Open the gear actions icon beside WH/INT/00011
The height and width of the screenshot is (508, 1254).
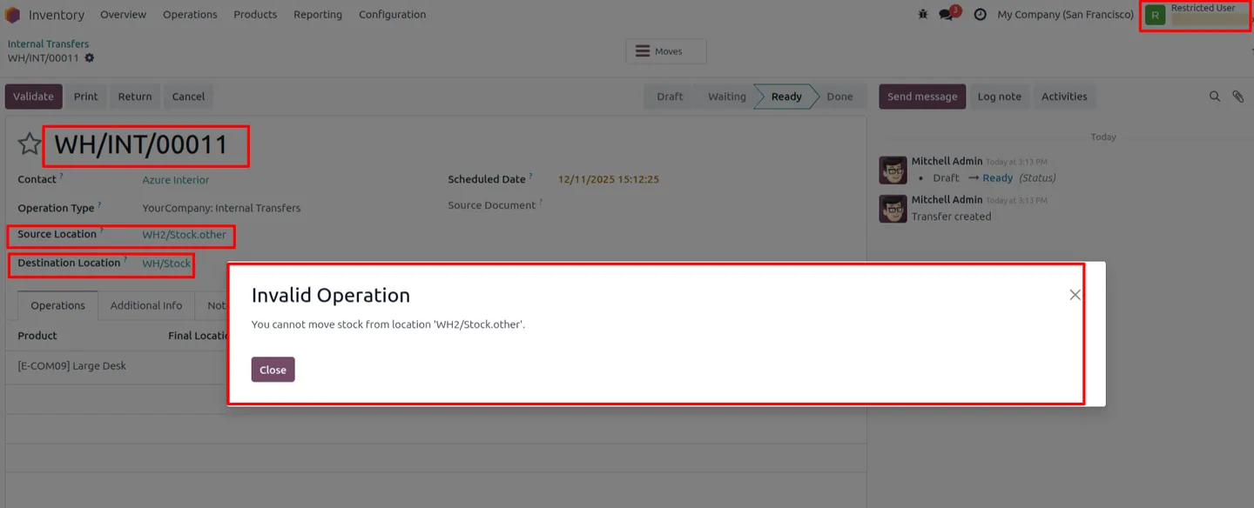(89, 58)
